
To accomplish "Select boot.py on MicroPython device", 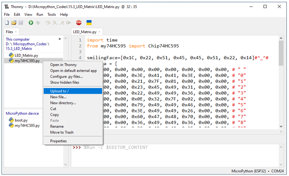I will click(x=21, y=120).
